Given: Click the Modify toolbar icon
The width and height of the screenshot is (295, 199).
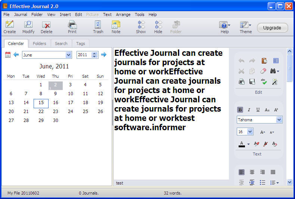Looking at the screenshot, I should pos(28,27).
